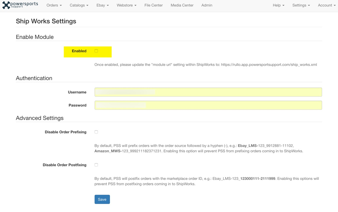Screen dimensions: 338x212
Task: Click the Enabled label
Action: [79, 51]
